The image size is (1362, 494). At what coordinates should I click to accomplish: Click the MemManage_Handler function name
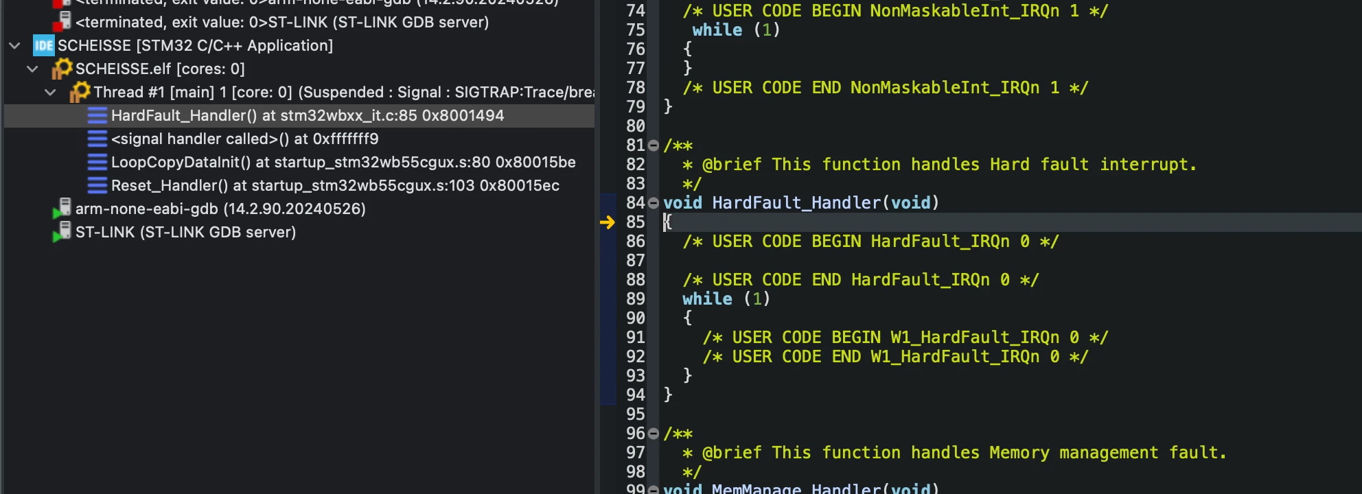pyautogui.click(x=796, y=489)
